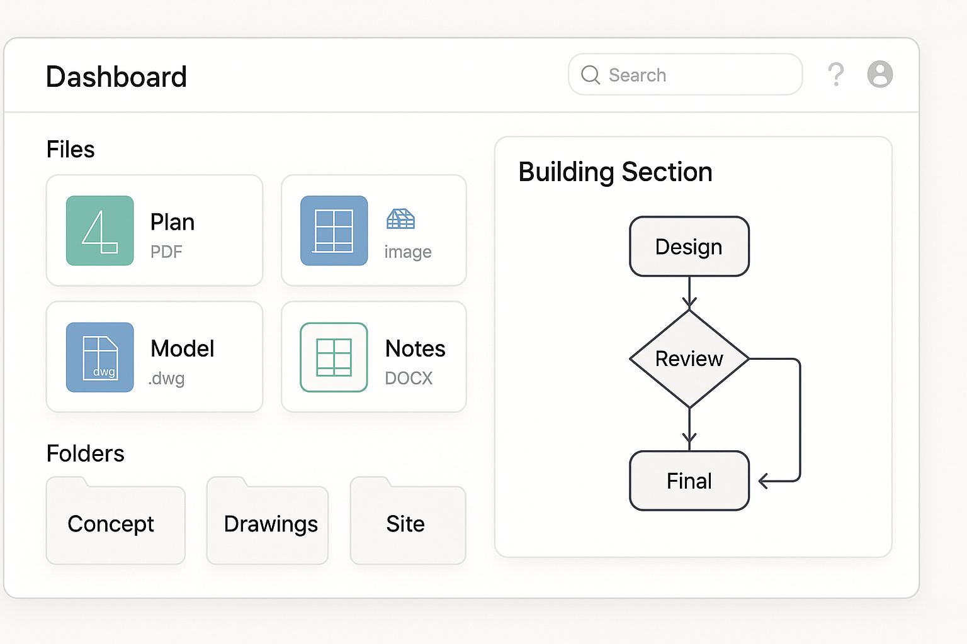
Task: Click the magnifier icon in search box
Action: 591,75
